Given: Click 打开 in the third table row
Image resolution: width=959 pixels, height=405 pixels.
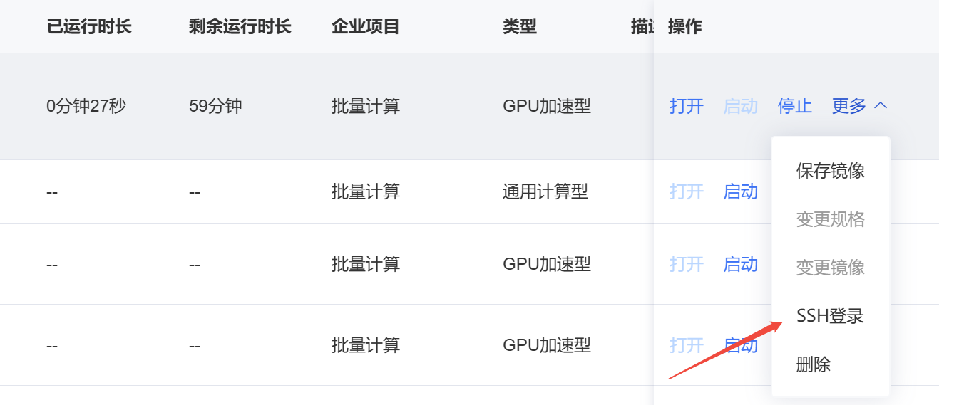Looking at the screenshot, I should coord(686,264).
